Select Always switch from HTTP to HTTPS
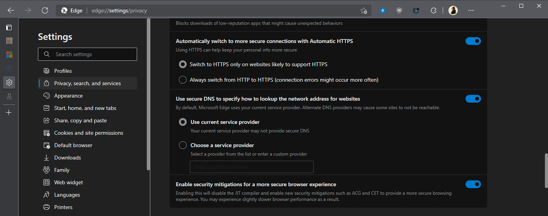 click(182, 80)
